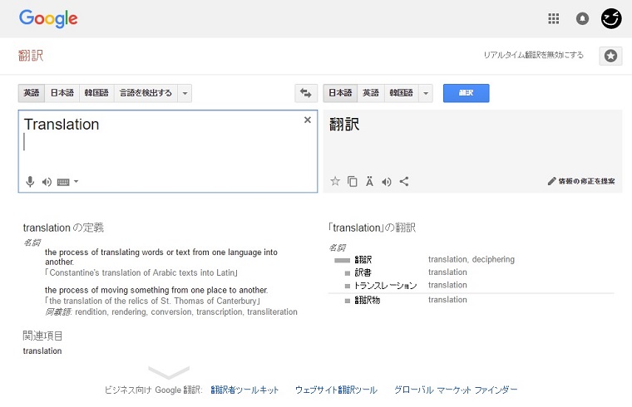
Task: Open ウェブサイト翻訳ツール link
Action: (336, 390)
